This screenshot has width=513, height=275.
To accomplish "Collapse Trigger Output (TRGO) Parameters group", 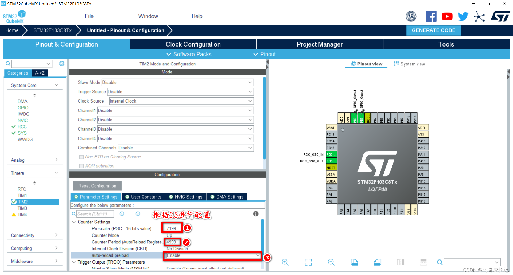I will [74, 262].
